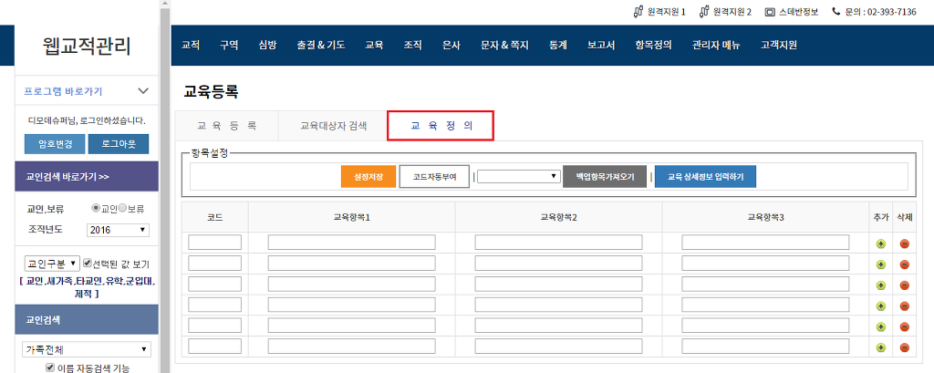Expand 프로그램 바로가기 chevron
The image size is (934, 373).
click(x=143, y=91)
